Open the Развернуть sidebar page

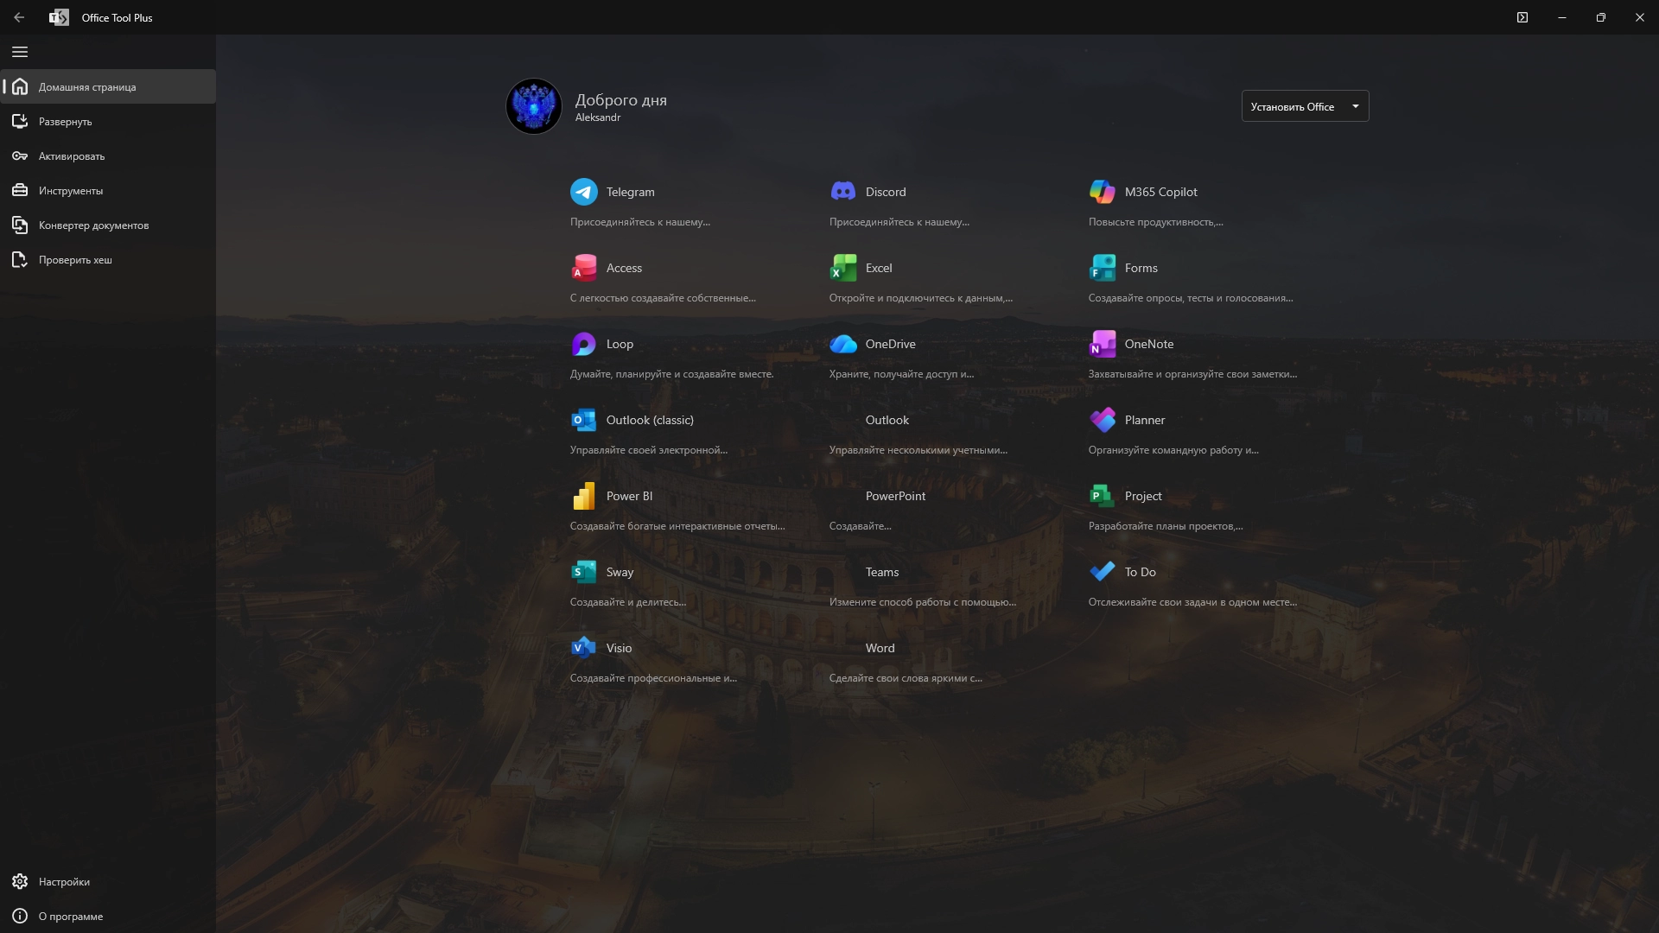point(65,122)
